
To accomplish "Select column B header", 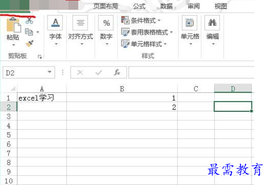I will (x=122, y=89).
